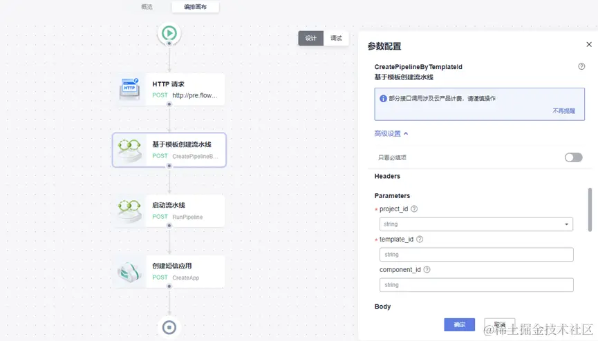
Task: Click the RunPipeline text
Action: (187, 217)
